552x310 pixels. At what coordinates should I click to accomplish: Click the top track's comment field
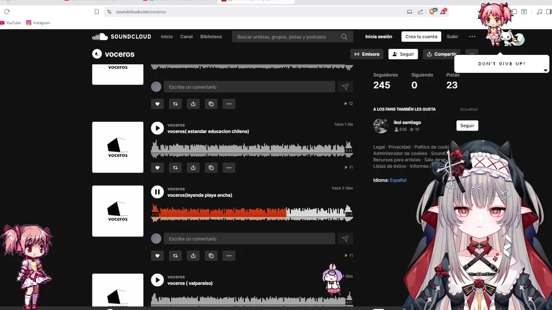pos(249,87)
